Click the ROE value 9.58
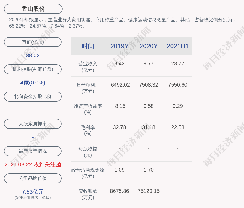Viewport: 244px width, 208px height. coord(148,106)
